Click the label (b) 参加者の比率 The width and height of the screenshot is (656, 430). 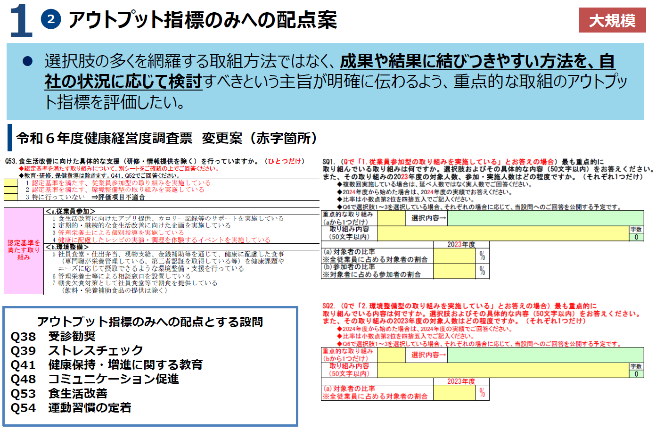click(349, 267)
